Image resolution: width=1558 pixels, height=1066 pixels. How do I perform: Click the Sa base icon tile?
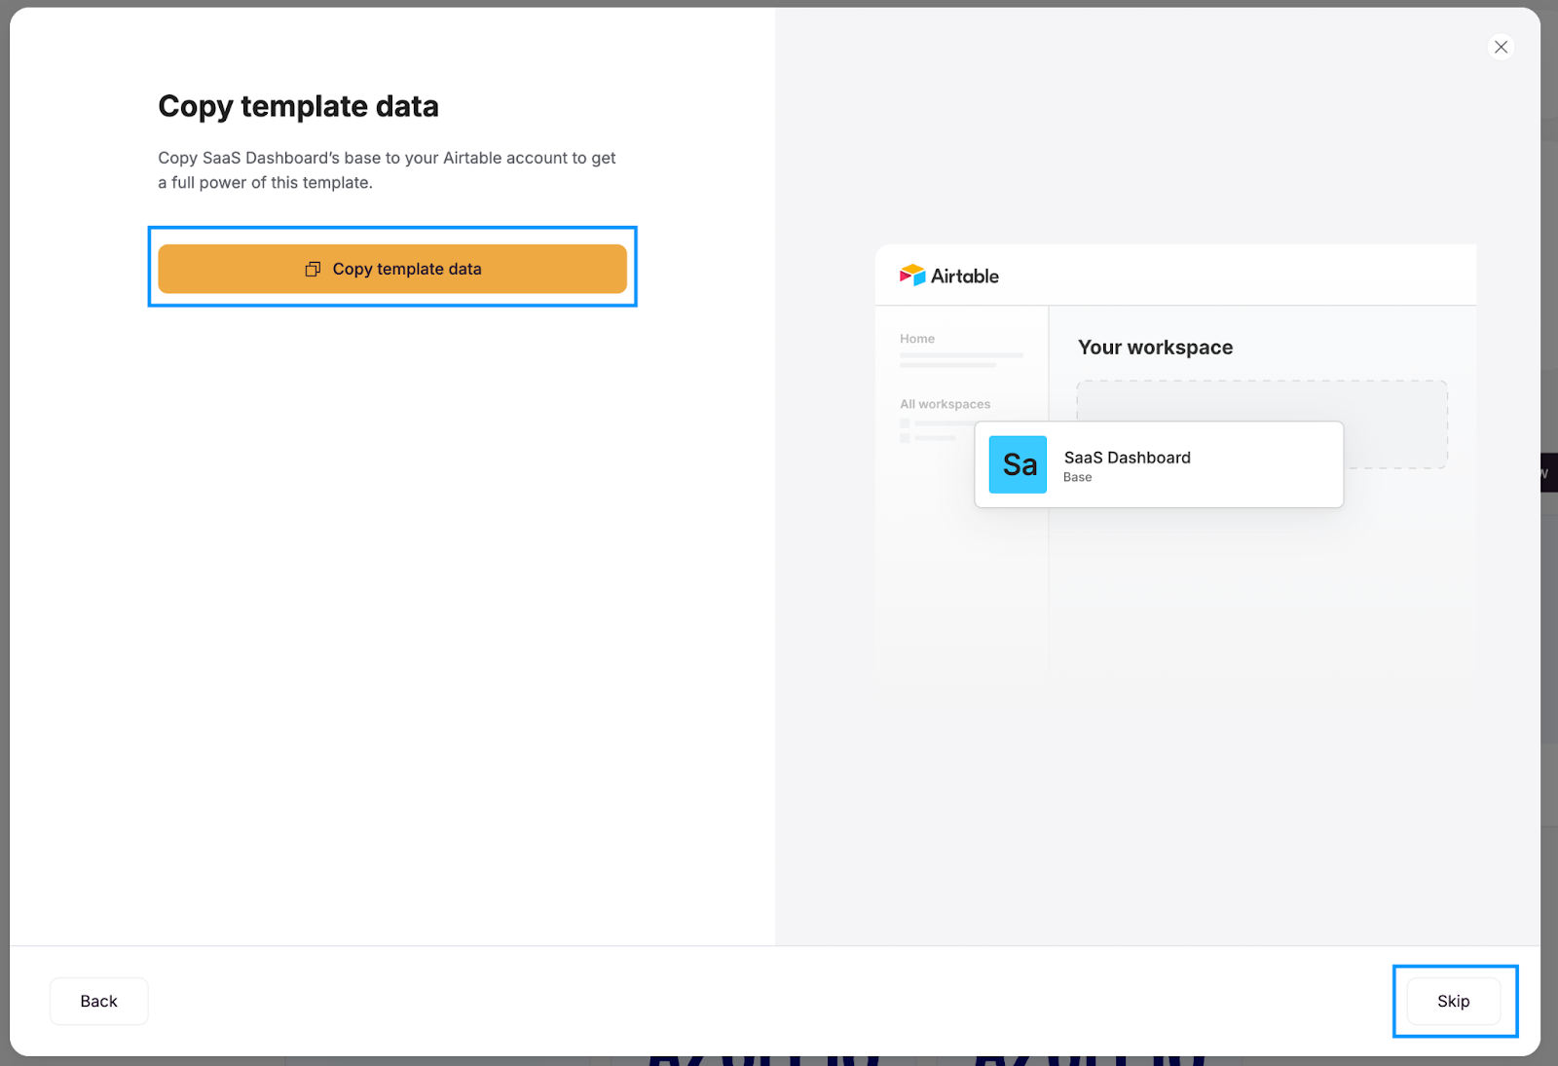1018,464
